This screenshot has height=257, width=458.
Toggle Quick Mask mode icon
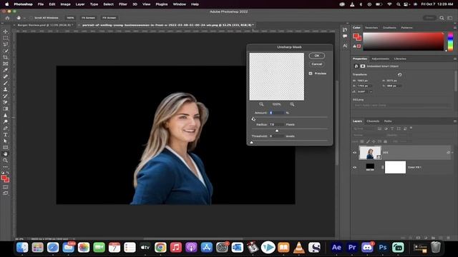[x=5, y=187]
